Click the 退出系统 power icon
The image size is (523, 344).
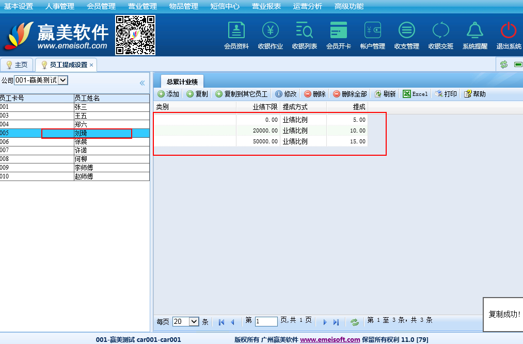coord(509,31)
